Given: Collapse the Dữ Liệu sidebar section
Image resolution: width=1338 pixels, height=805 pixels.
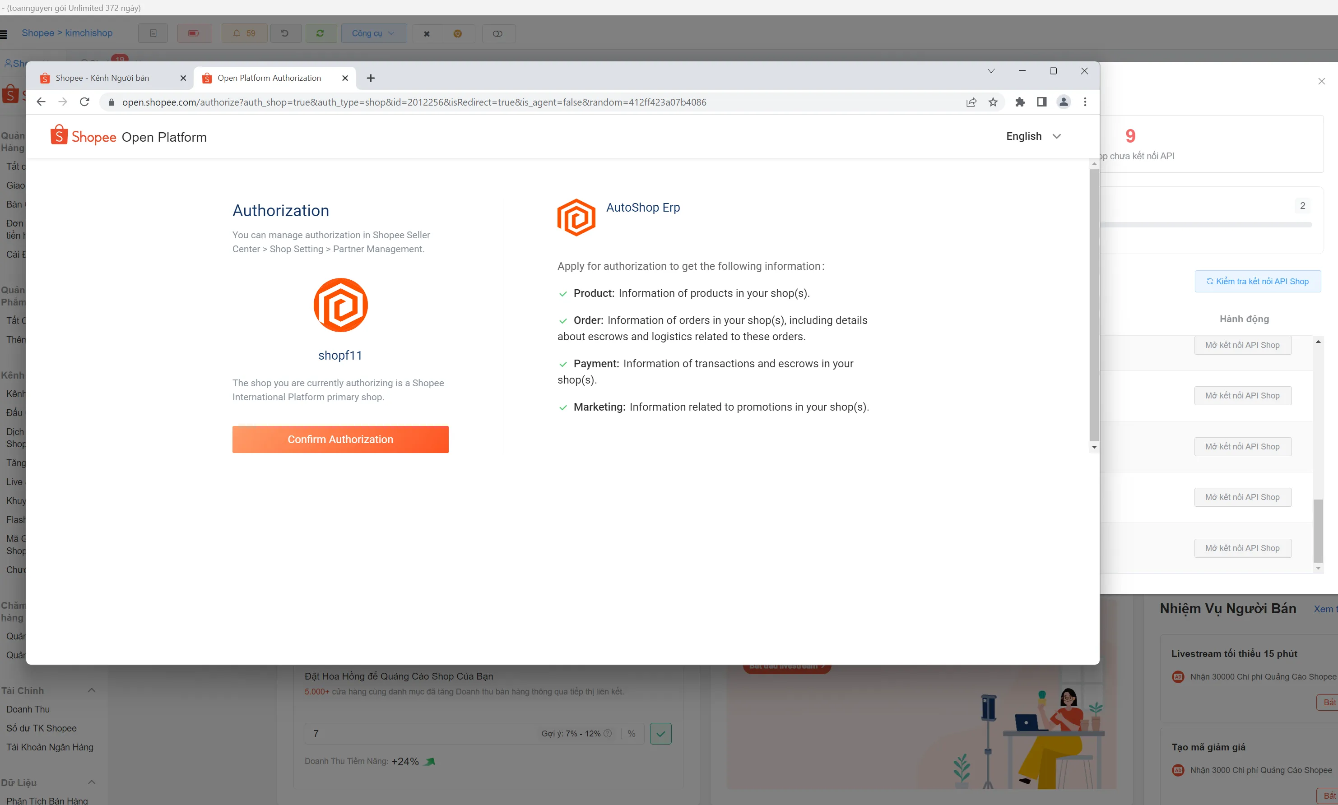Looking at the screenshot, I should (x=91, y=782).
